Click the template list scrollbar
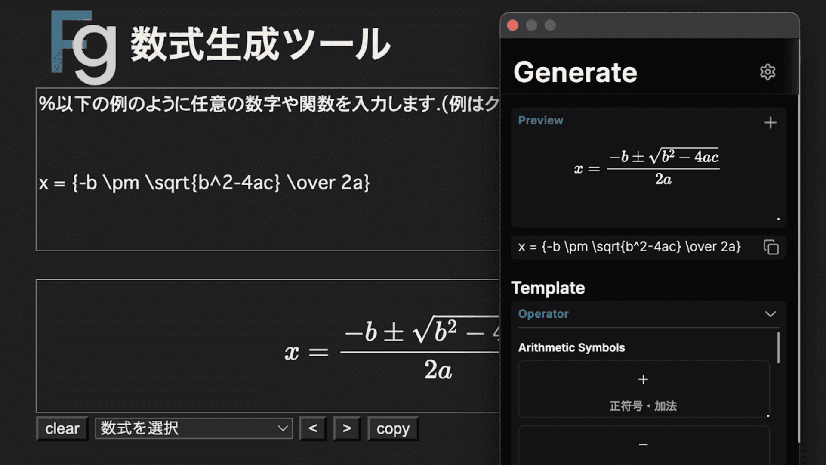Screen dimensions: 826x465 coord(778,348)
